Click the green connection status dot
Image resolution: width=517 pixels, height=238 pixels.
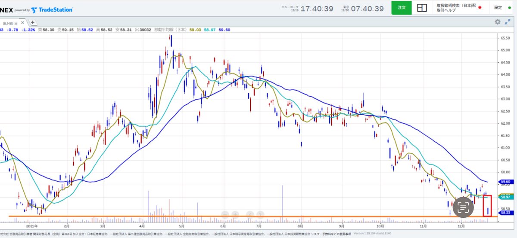(510, 8)
